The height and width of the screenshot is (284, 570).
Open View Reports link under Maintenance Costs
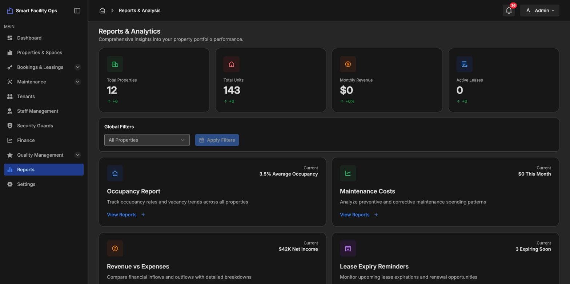359,215
